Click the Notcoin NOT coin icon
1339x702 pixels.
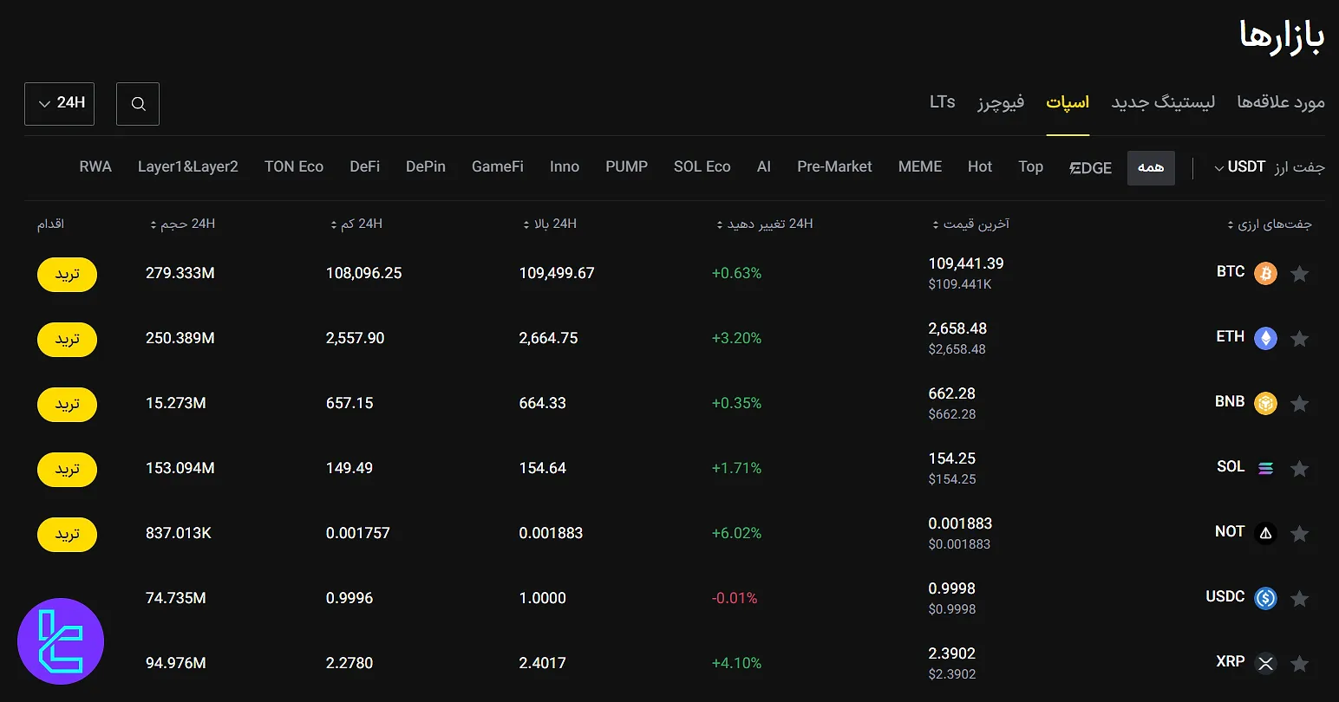1265,534
